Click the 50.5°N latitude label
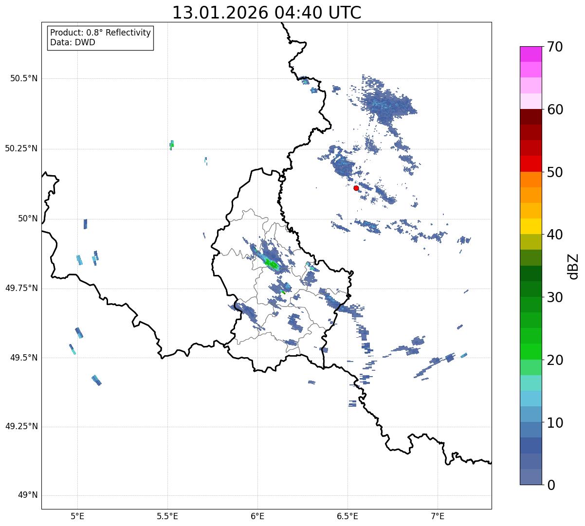 click(24, 78)
